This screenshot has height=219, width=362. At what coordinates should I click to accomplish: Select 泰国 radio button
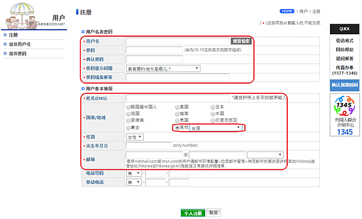[177, 121]
